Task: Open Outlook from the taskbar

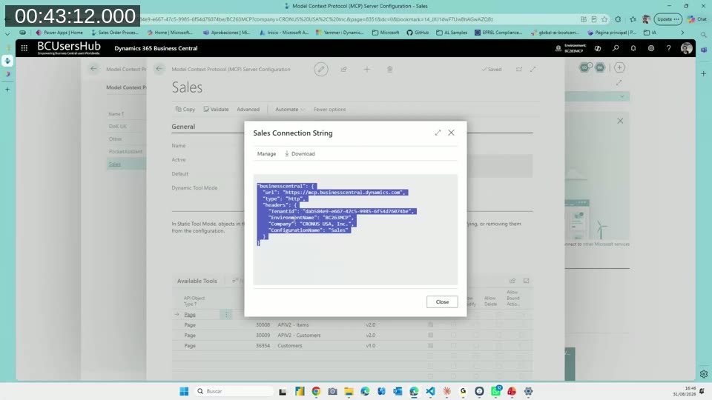Action: coord(398,391)
